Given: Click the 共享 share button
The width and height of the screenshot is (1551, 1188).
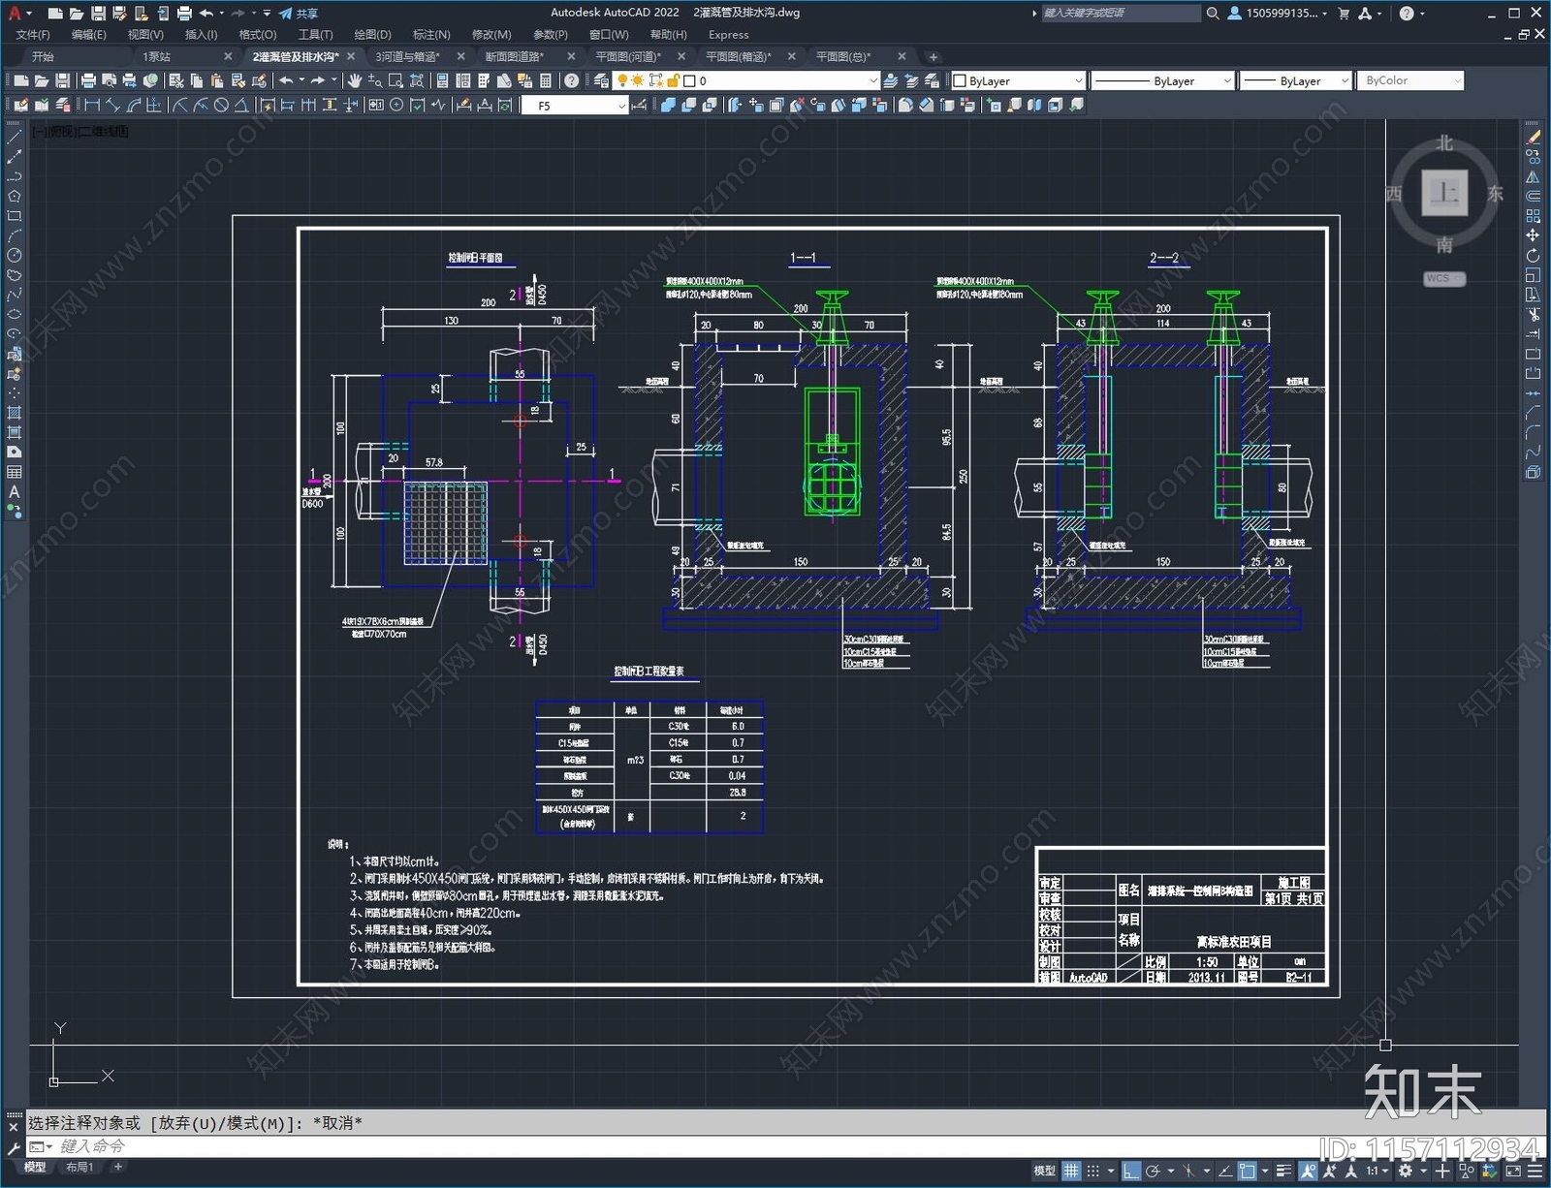Looking at the screenshot, I should click(299, 14).
